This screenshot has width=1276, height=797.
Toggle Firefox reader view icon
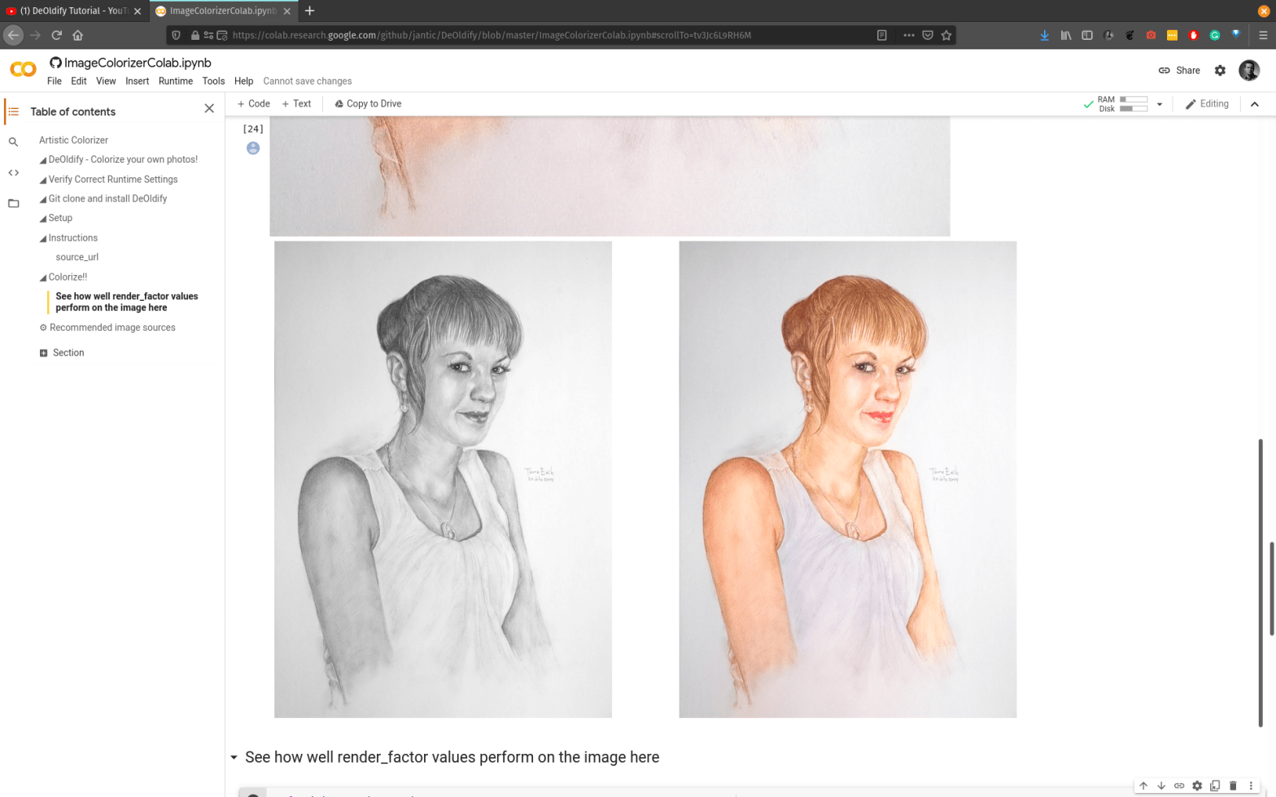pyautogui.click(x=881, y=35)
